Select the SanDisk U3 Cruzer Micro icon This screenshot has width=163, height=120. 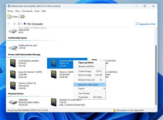point(54,102)
